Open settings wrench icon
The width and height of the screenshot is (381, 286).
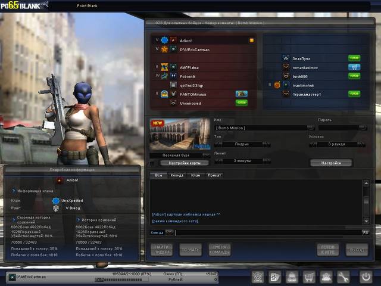click(x=343, y=276)
